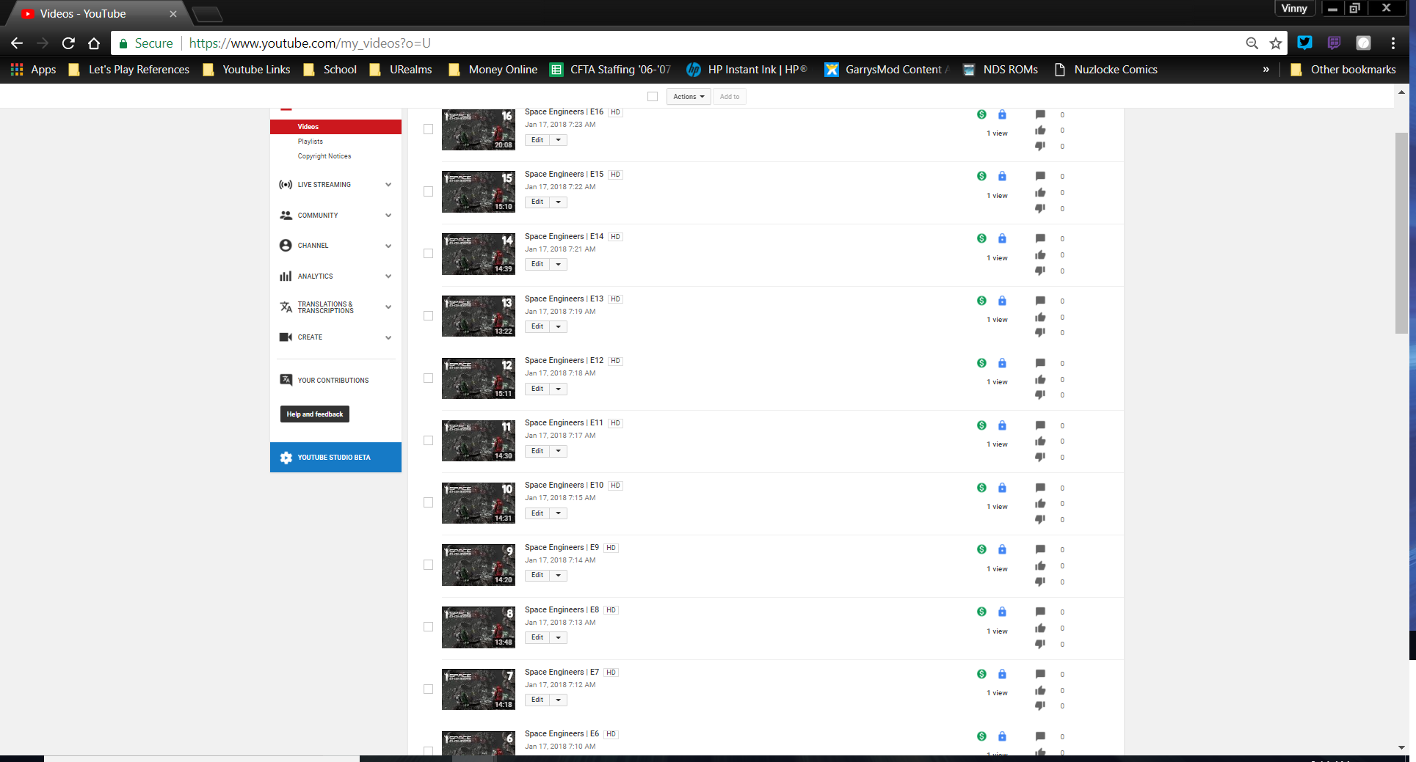
Task: Expand the Create section chevron
Action: (388, 337)
